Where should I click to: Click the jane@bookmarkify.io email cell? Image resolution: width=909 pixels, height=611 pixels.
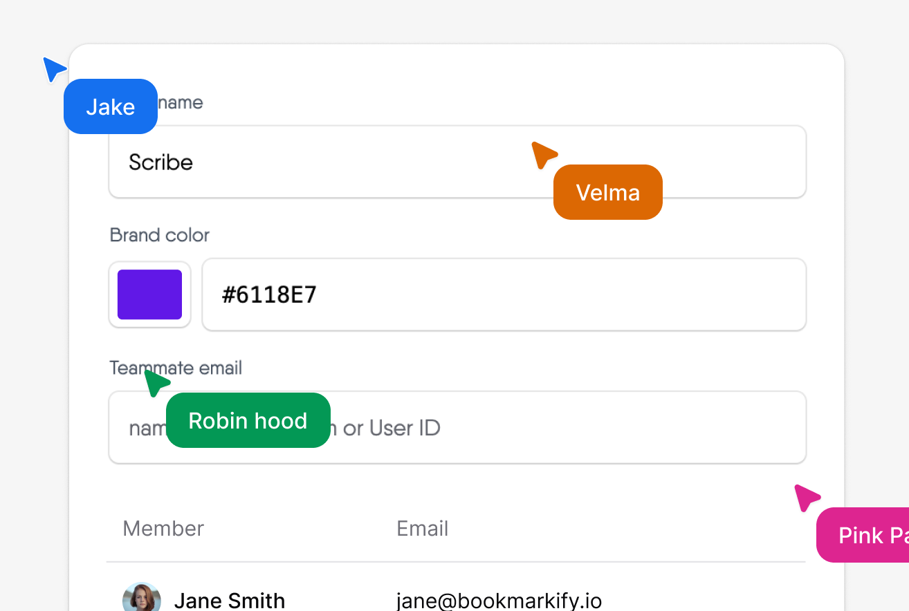point(499,600)
